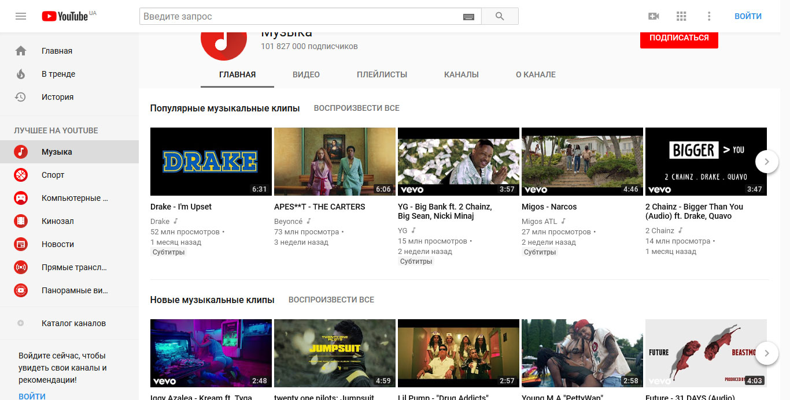Screen dimensions: 790x400
Task: Open Компьютерные игры in the sidebar
Action: click(69, 198)
